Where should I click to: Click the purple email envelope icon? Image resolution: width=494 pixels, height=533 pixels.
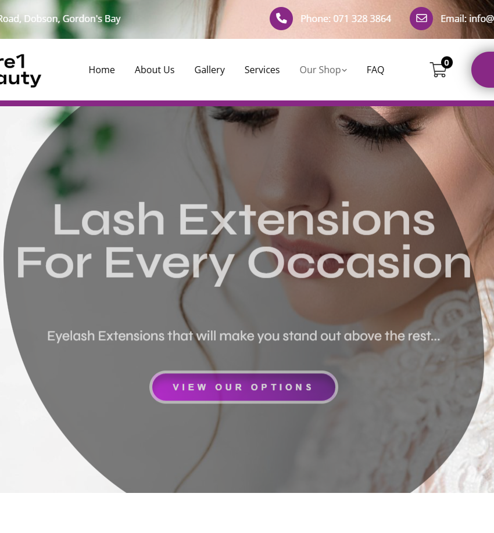tap(421, 19)
